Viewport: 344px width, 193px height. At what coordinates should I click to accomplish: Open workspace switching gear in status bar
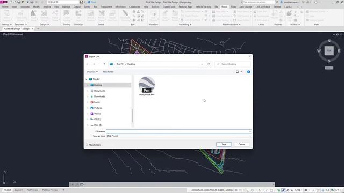tap(306, 190)
